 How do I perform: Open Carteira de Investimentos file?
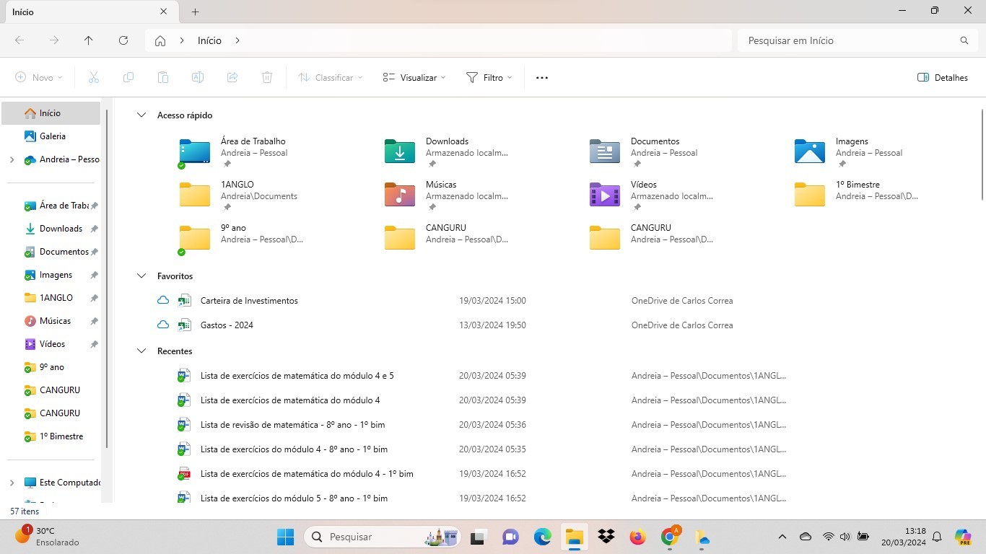tap(249, 301)
